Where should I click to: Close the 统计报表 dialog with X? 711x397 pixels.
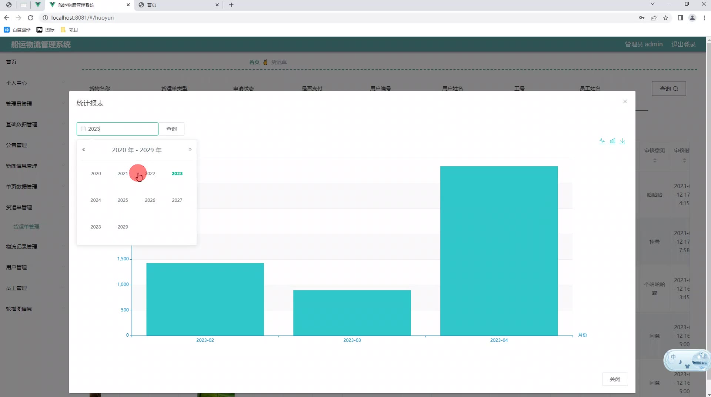[x=625, y=101]
